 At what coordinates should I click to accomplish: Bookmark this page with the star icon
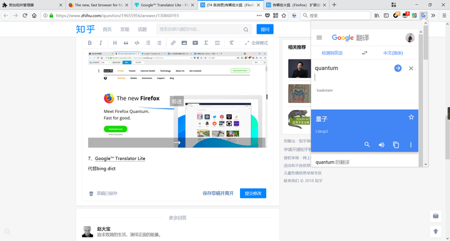(x=284, y=16)
